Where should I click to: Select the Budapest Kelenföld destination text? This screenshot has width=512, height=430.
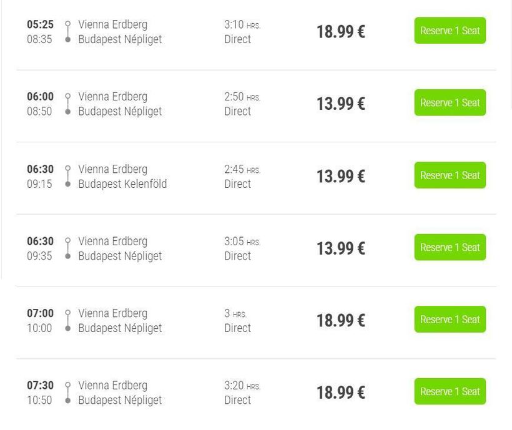pyautogui.click(x=122, y=184)
